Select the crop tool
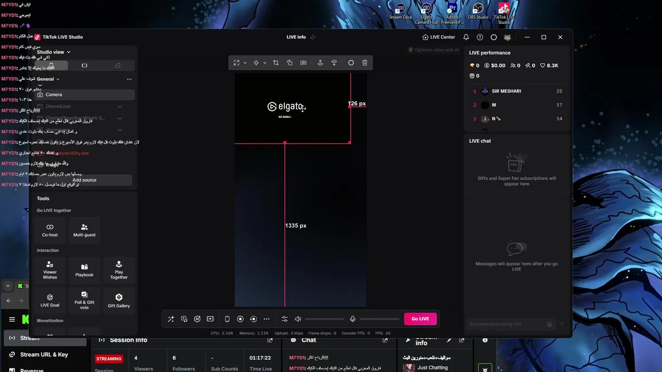662x372 pixels. coord(276,63)
